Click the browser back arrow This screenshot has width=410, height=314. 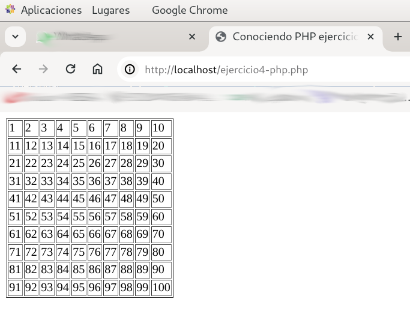point(17,69)
